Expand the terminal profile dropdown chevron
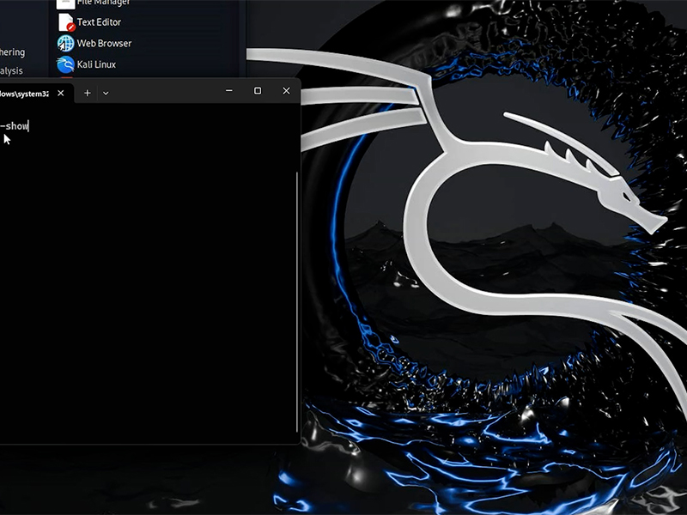Image resolution: width=687 pixels, height=515 pixels. point(106,93)
